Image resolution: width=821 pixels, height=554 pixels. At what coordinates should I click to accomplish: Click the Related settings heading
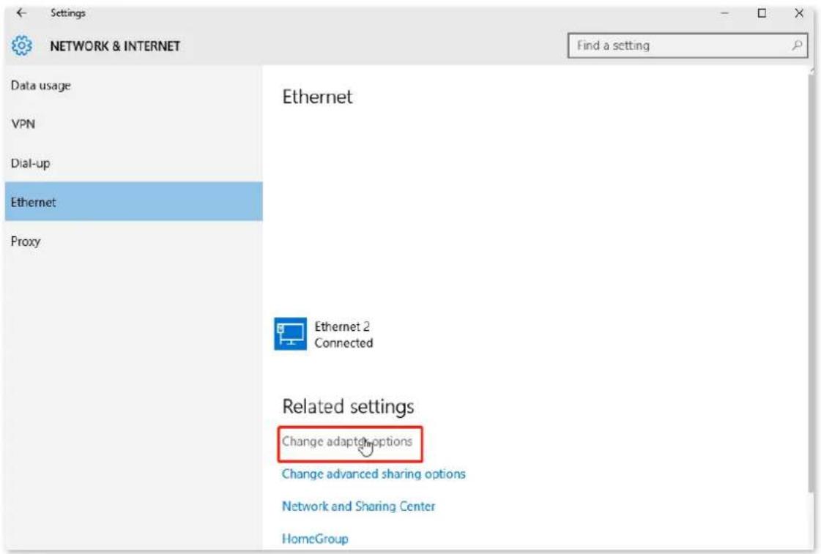[348, 406]
